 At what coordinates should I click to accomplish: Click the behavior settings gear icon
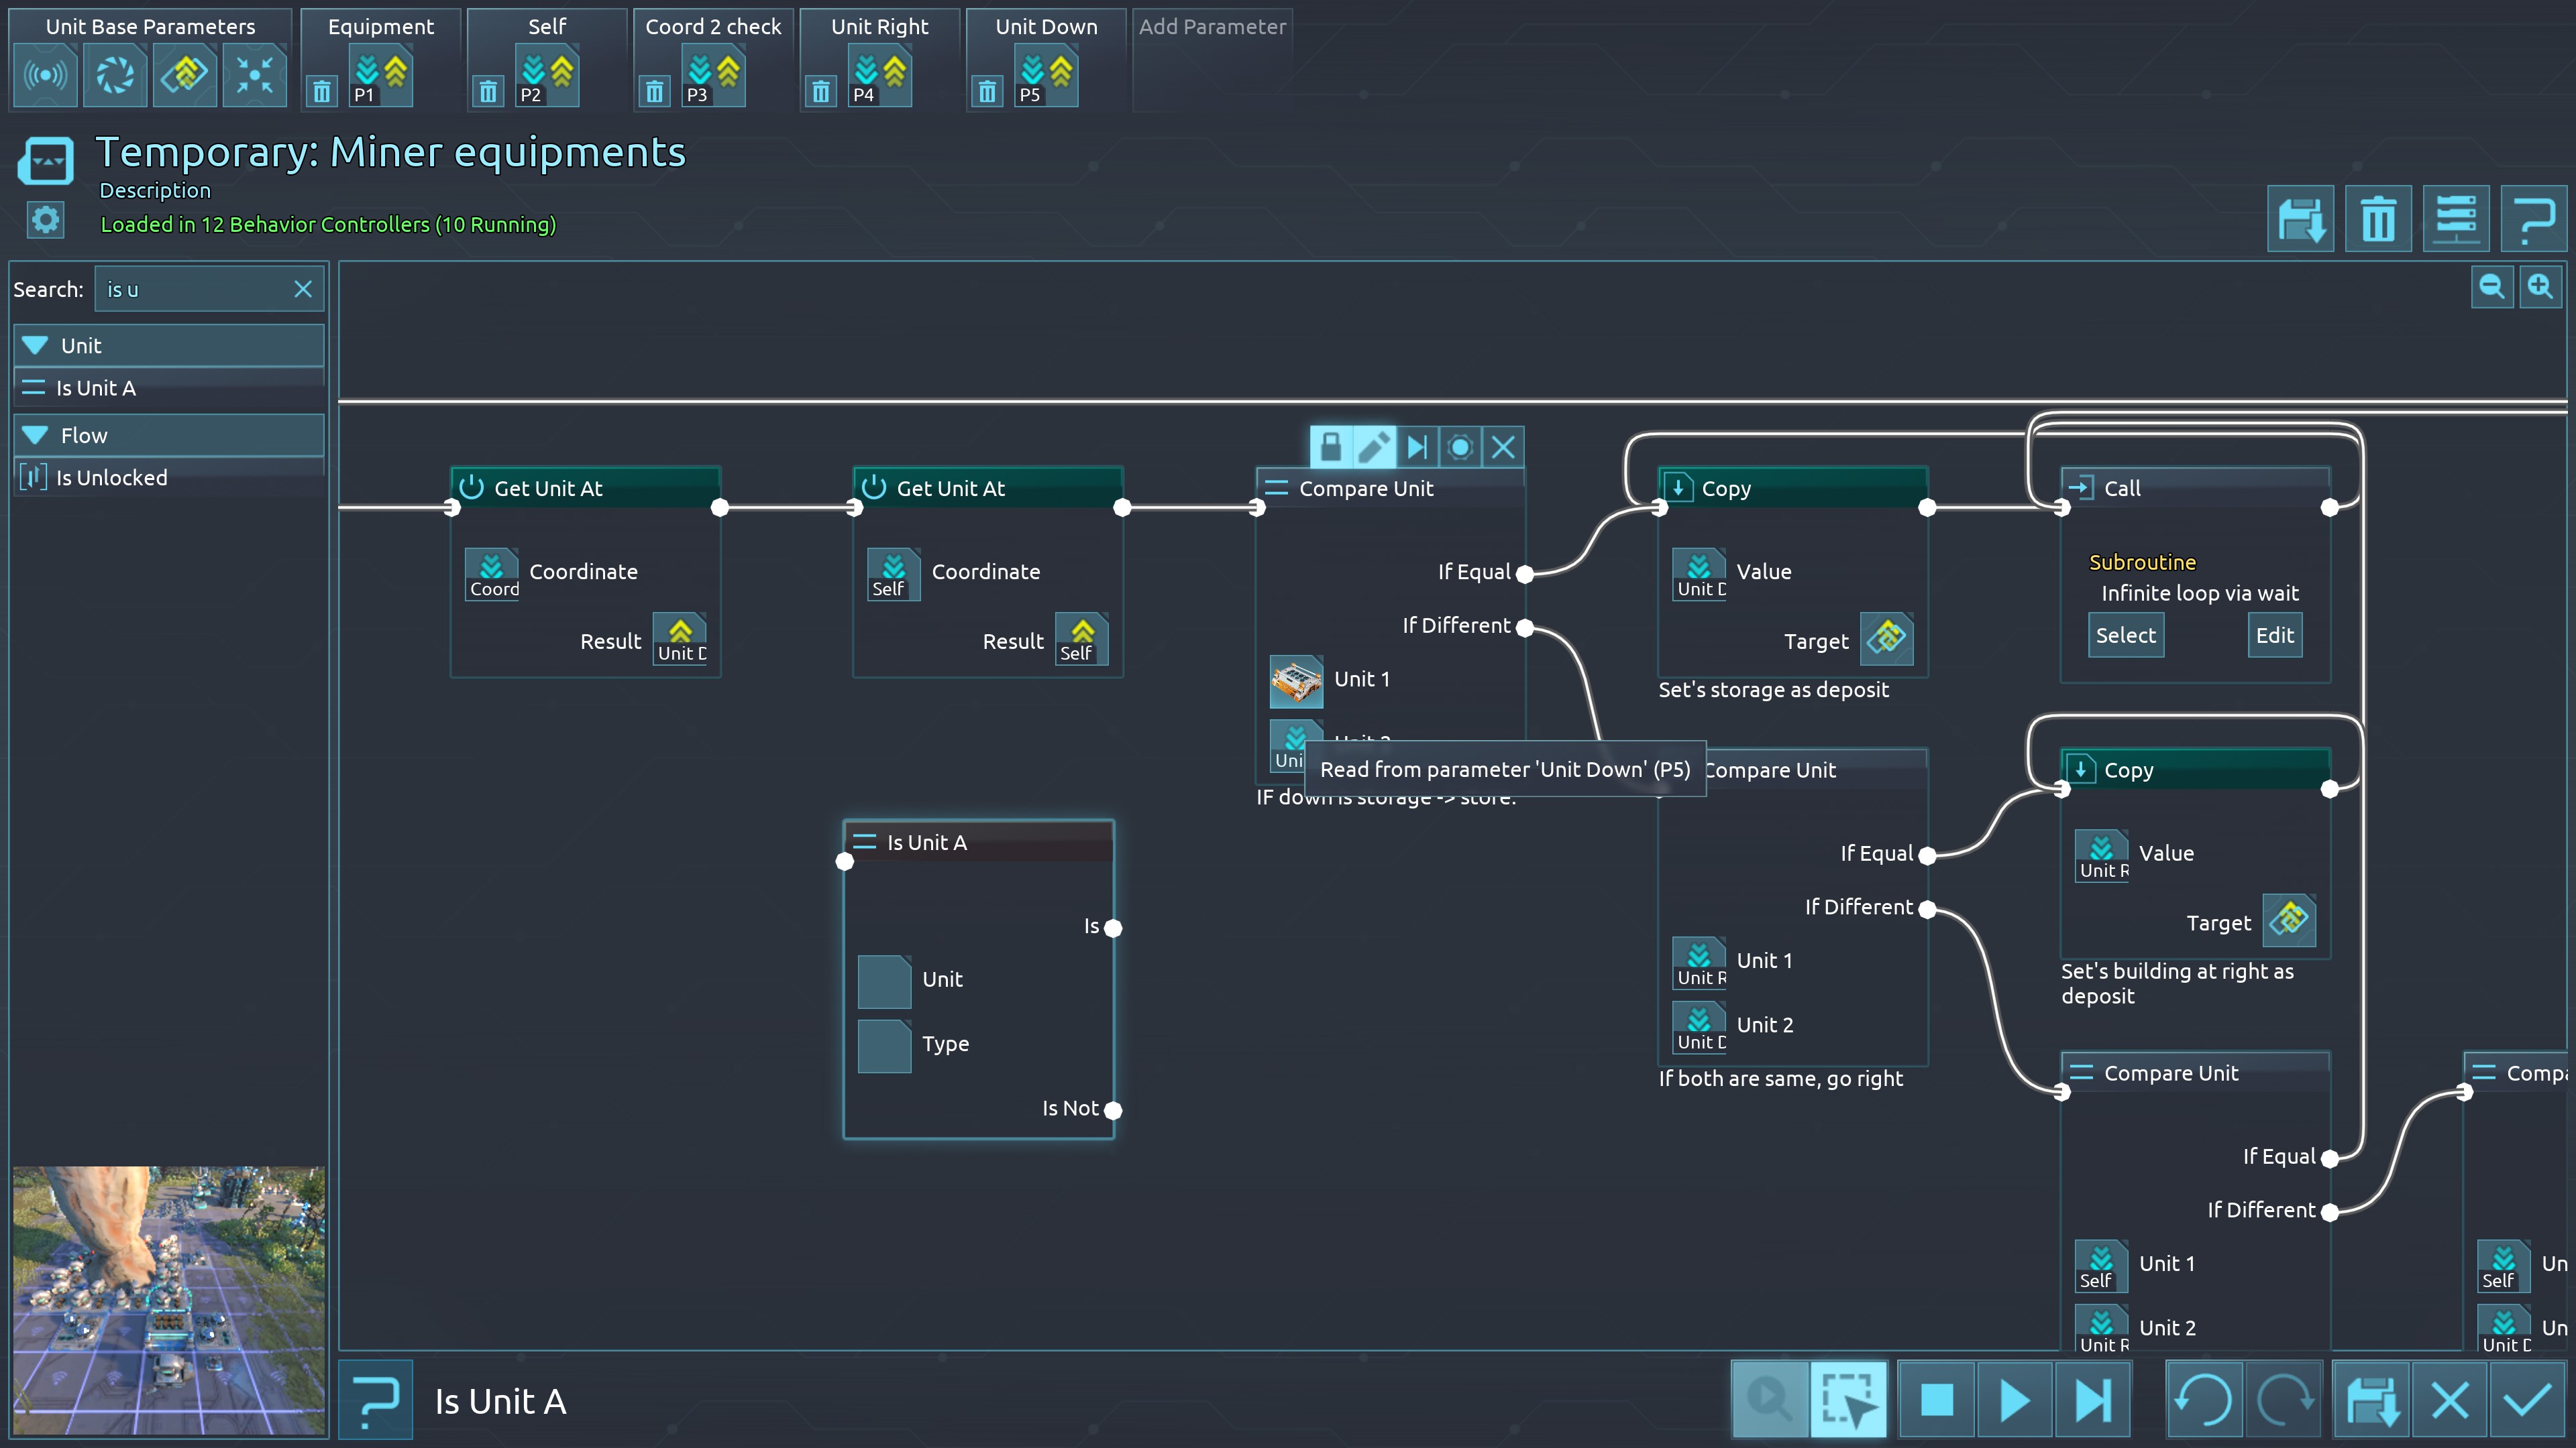pos(45,220)
